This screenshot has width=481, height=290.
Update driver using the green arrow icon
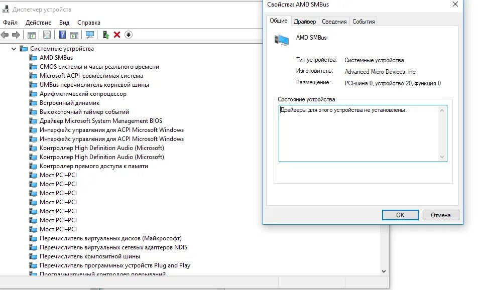[106, 35]
